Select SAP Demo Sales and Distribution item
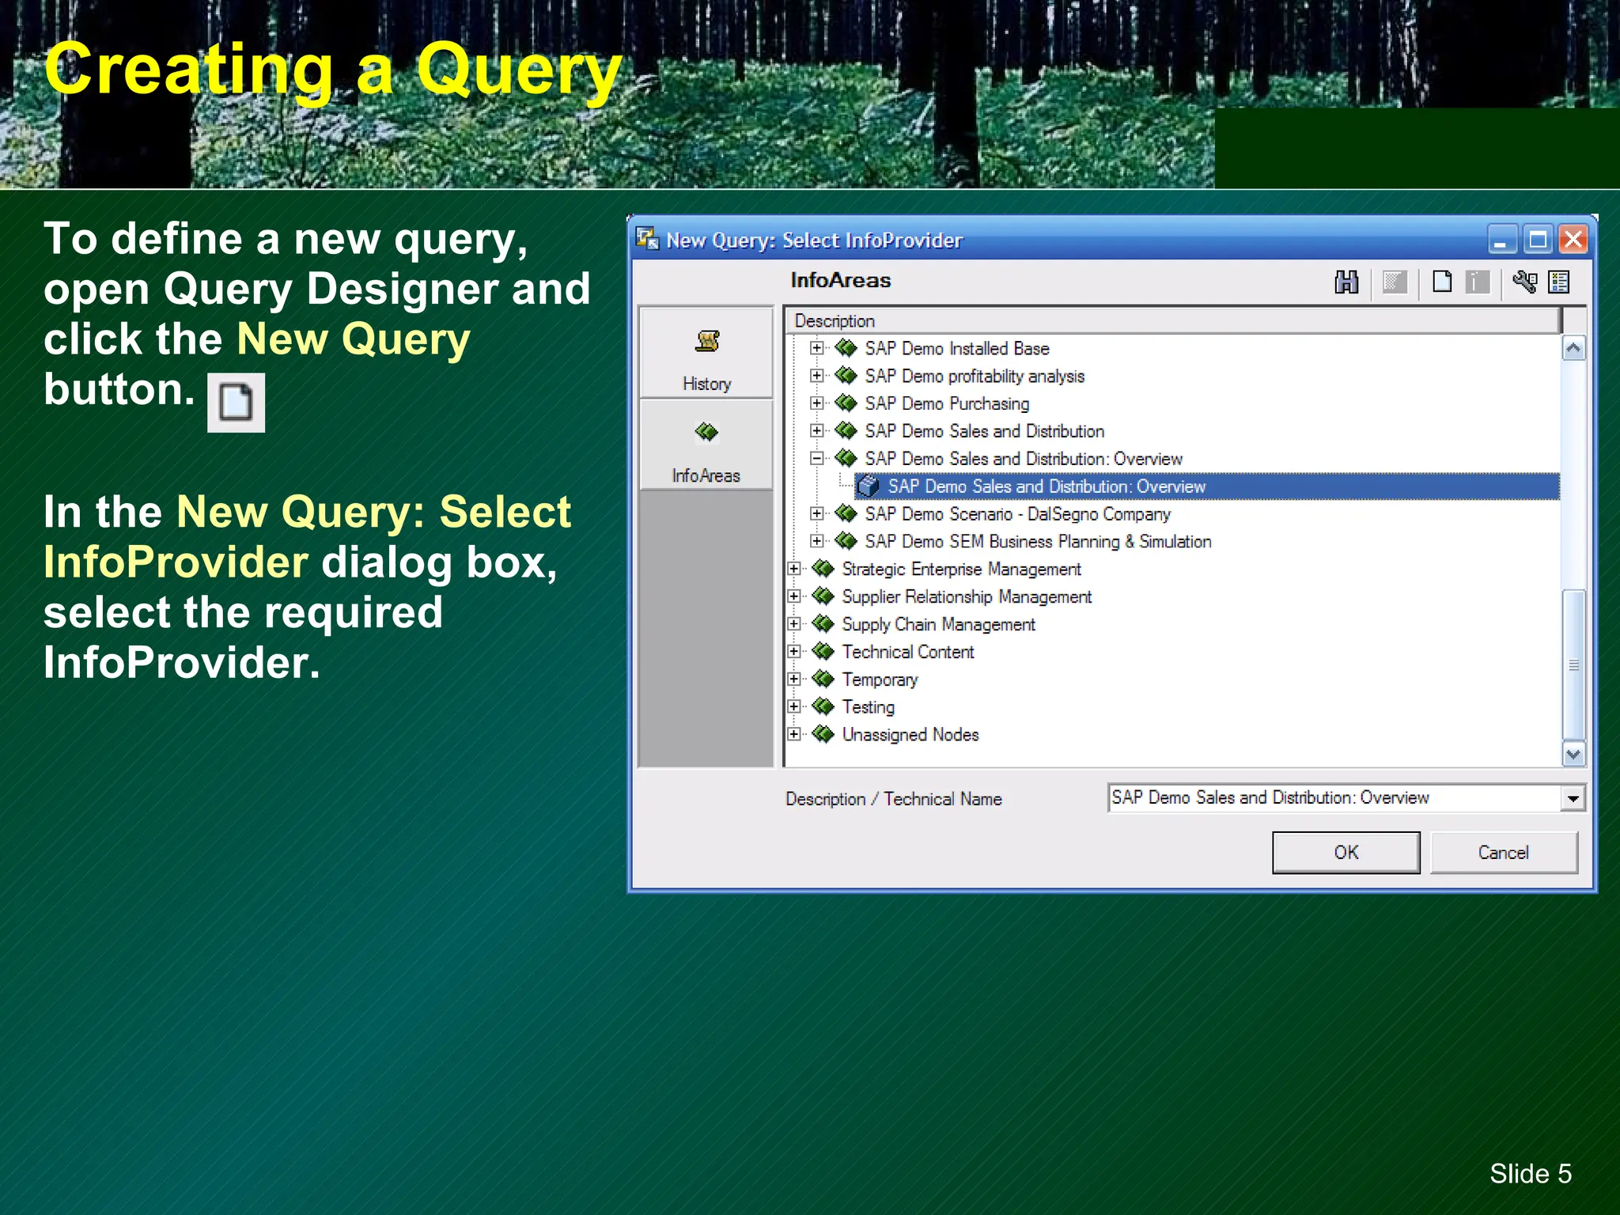The height and width of the screenshot is (1215, 1620). point(985,431)
